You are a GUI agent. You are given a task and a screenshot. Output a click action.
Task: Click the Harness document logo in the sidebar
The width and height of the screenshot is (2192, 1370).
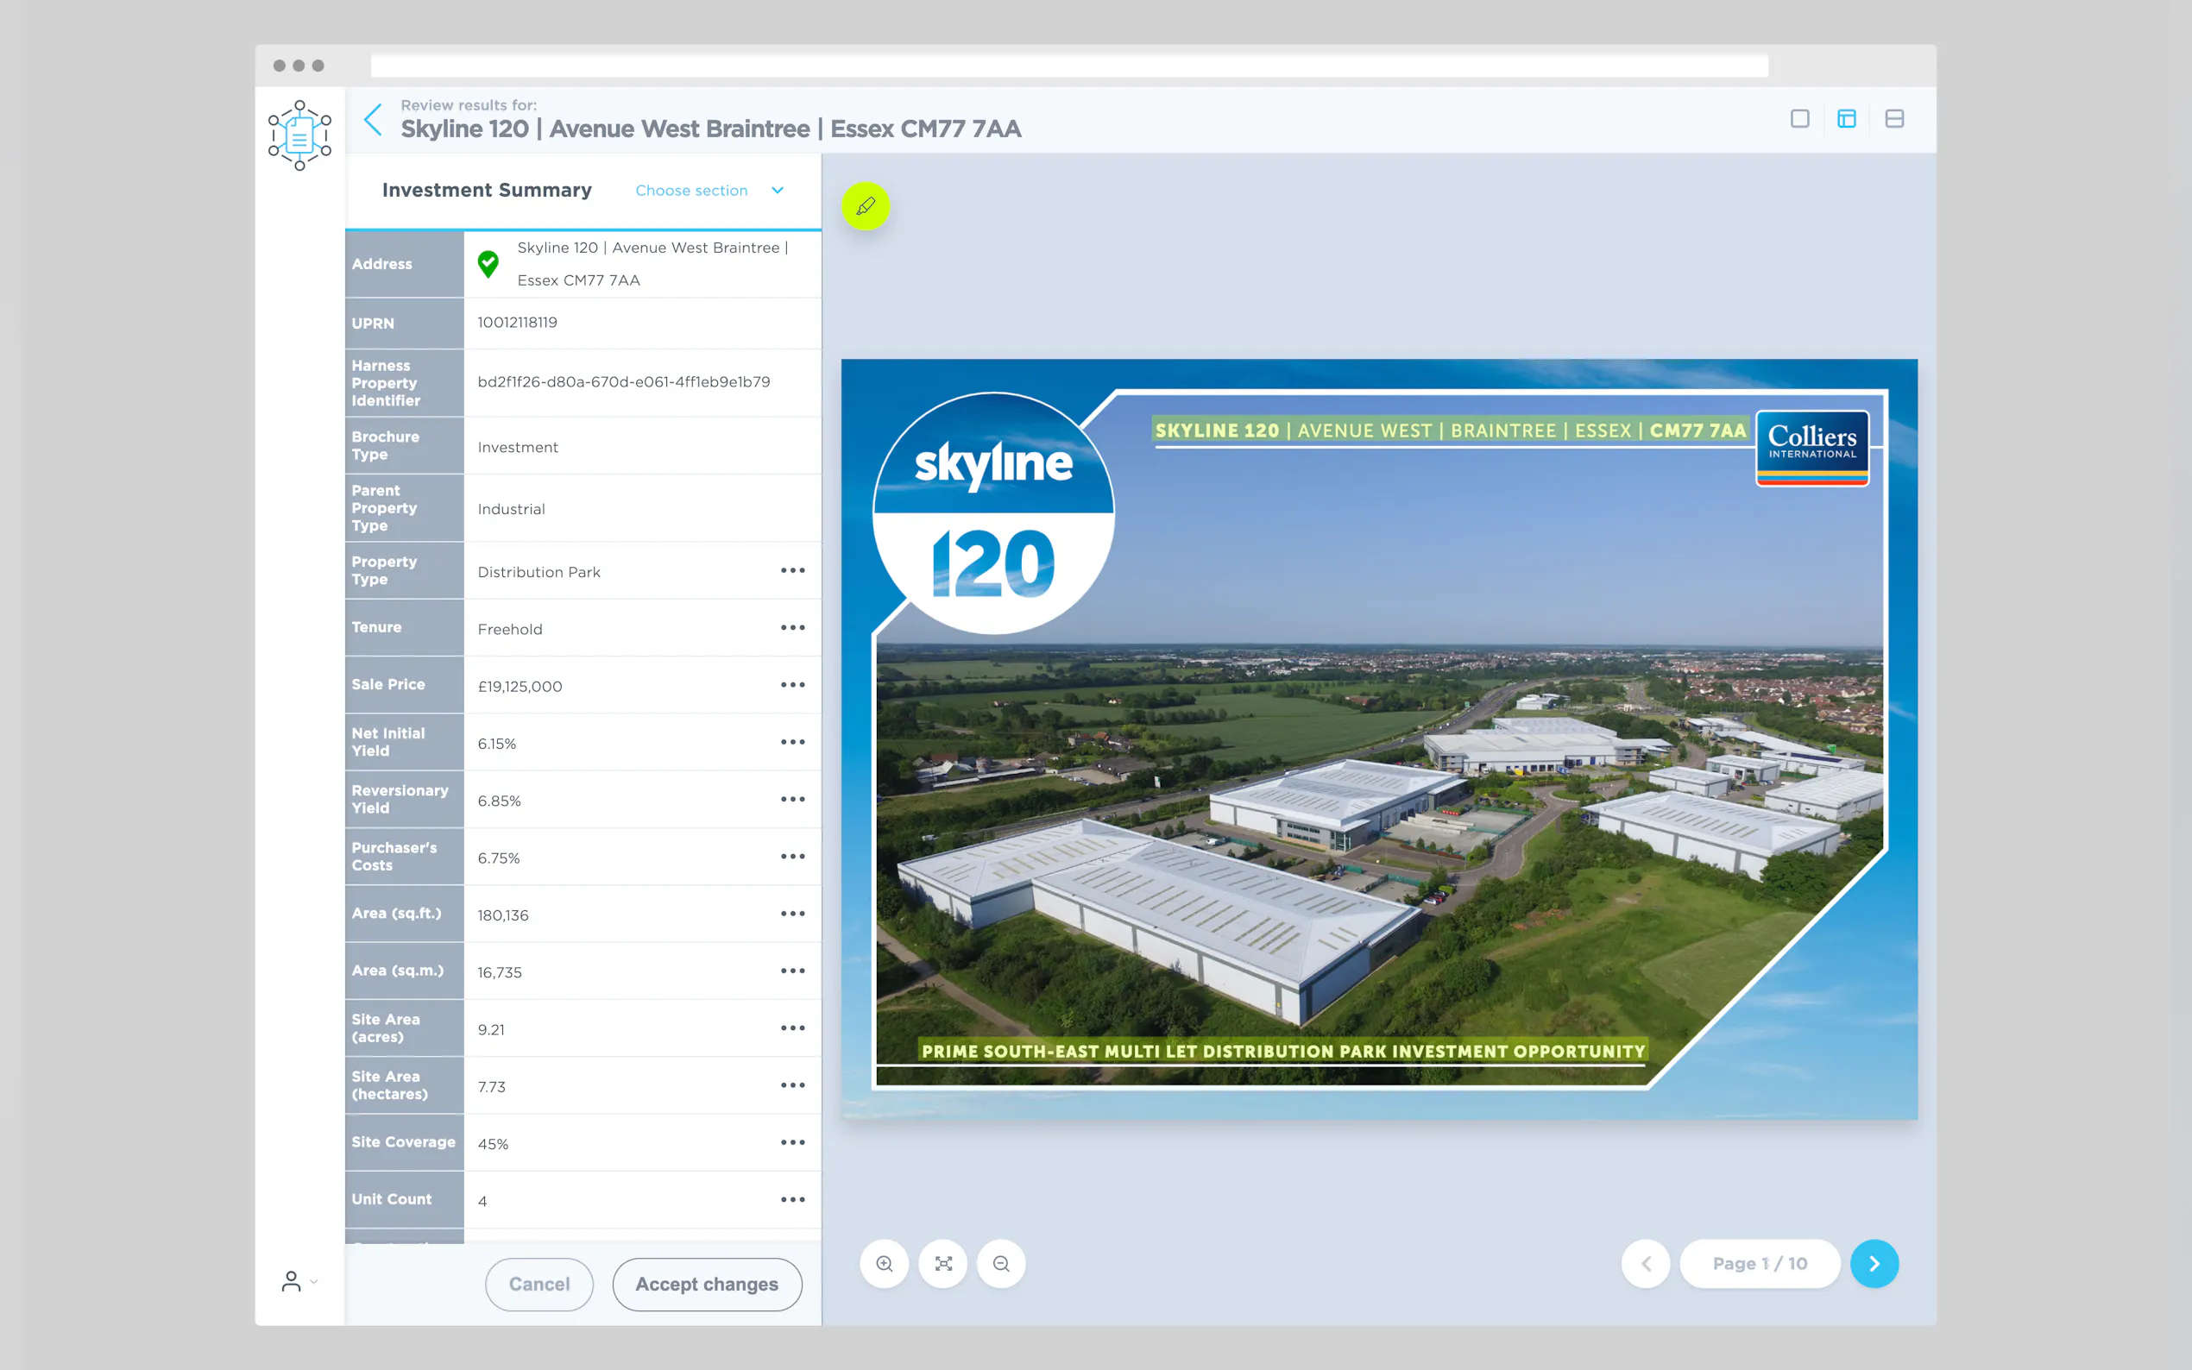tap(300, 135)
